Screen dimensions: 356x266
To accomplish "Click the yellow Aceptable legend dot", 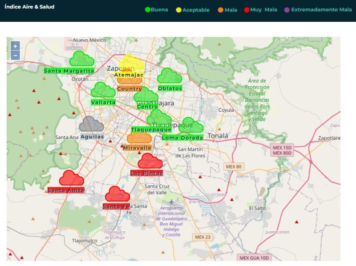I will point(179,10).
